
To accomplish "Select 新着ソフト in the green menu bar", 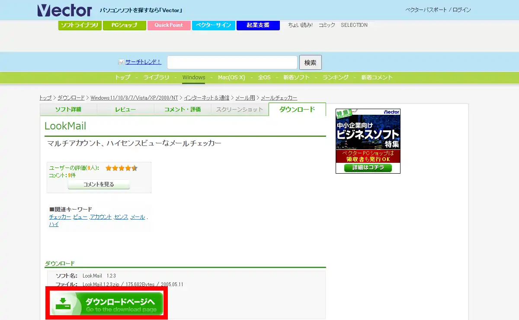I will 297,78.
